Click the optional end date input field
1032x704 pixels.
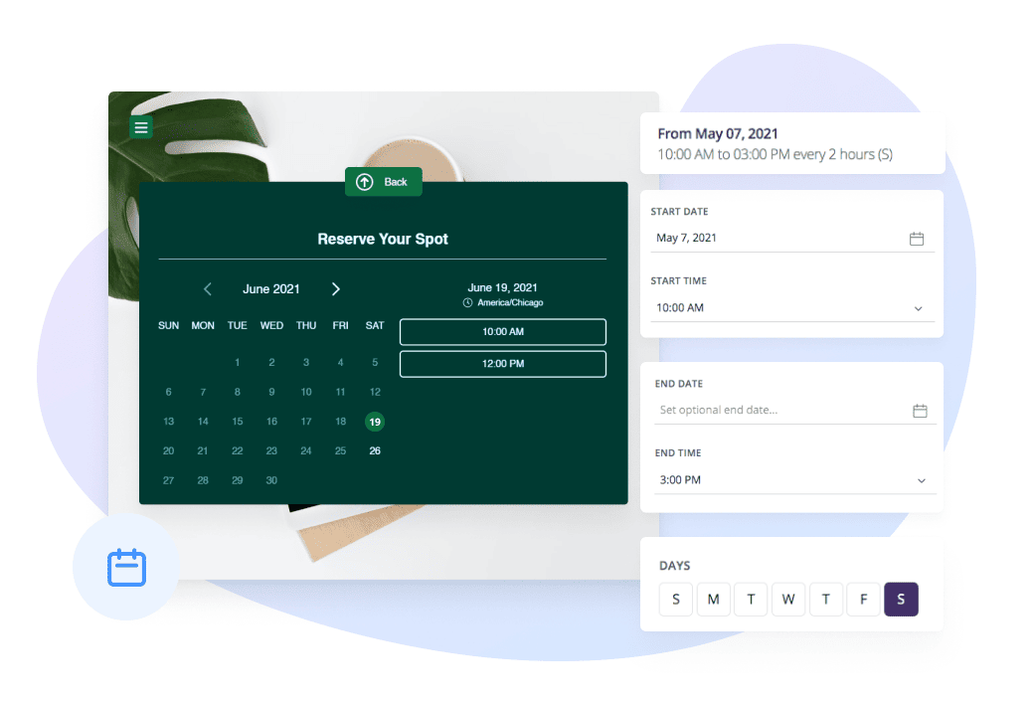point(775,411)
